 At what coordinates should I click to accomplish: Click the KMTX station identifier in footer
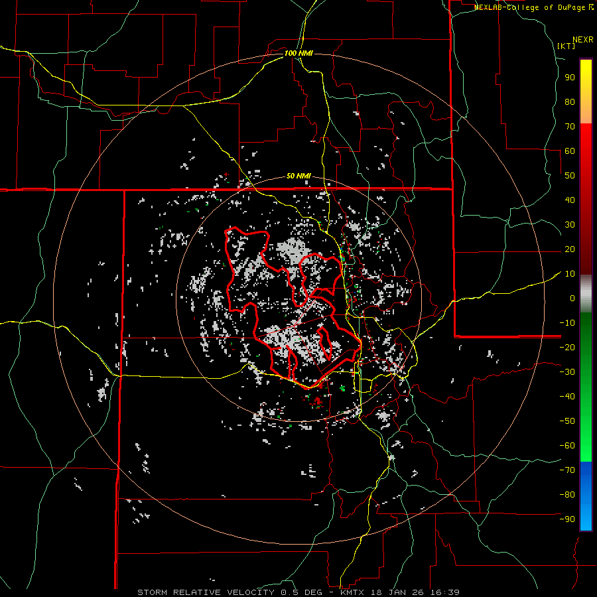pyautogui.click(x=352, y=592)
